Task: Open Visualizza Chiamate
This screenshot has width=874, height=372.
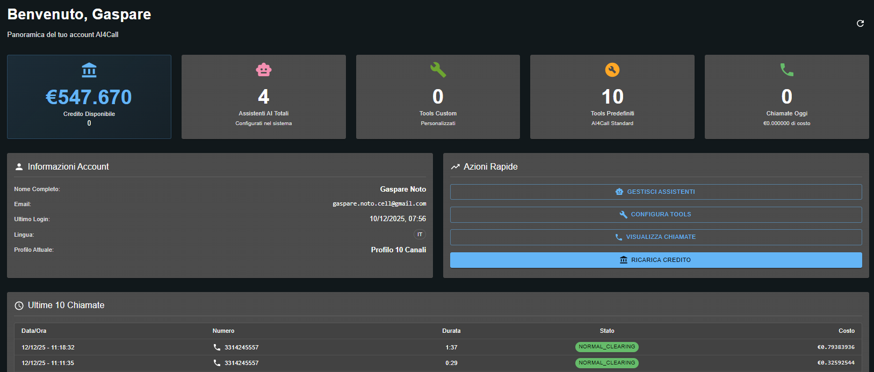Action: coord(656,237)
